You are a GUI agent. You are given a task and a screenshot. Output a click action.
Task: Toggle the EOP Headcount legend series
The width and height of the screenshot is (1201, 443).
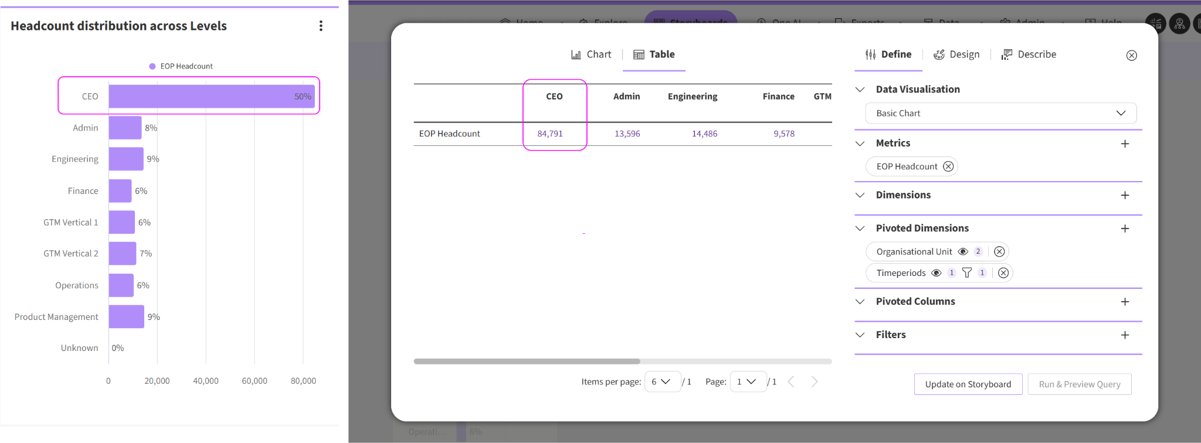(x=181, y=66)
